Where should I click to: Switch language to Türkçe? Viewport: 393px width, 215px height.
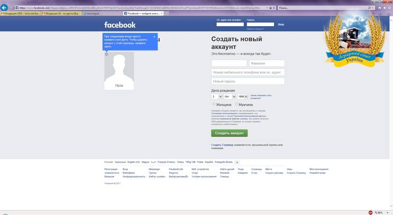click(180, 162)
